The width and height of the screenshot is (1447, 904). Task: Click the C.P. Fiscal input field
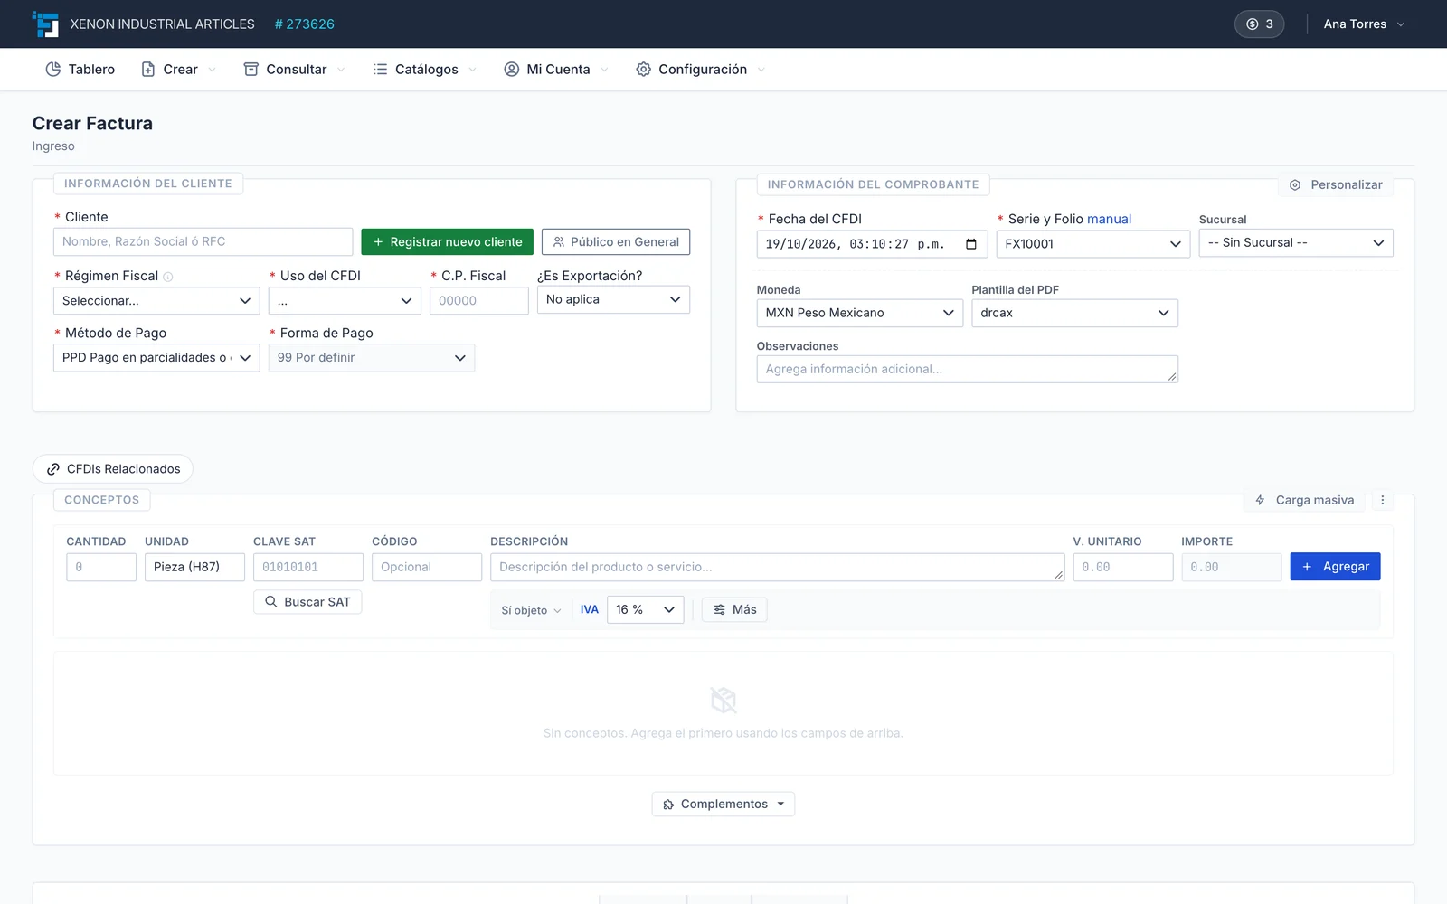point(479,300)
